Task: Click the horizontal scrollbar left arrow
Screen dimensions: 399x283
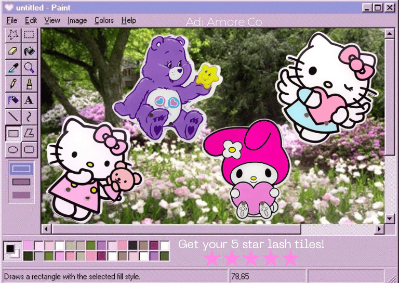Action: pos(46,229)
